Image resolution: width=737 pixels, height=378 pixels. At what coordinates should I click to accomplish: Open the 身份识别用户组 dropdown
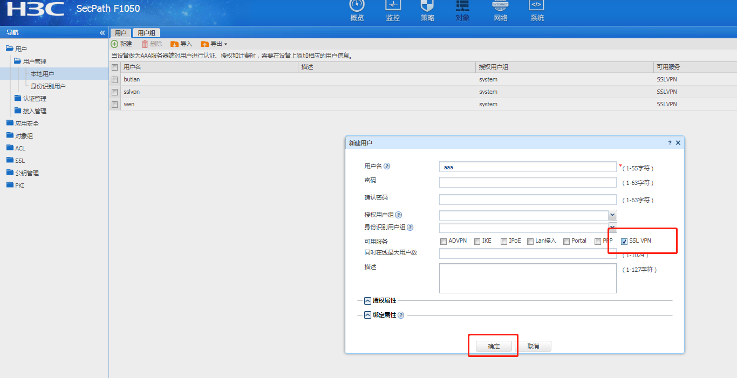612,228
